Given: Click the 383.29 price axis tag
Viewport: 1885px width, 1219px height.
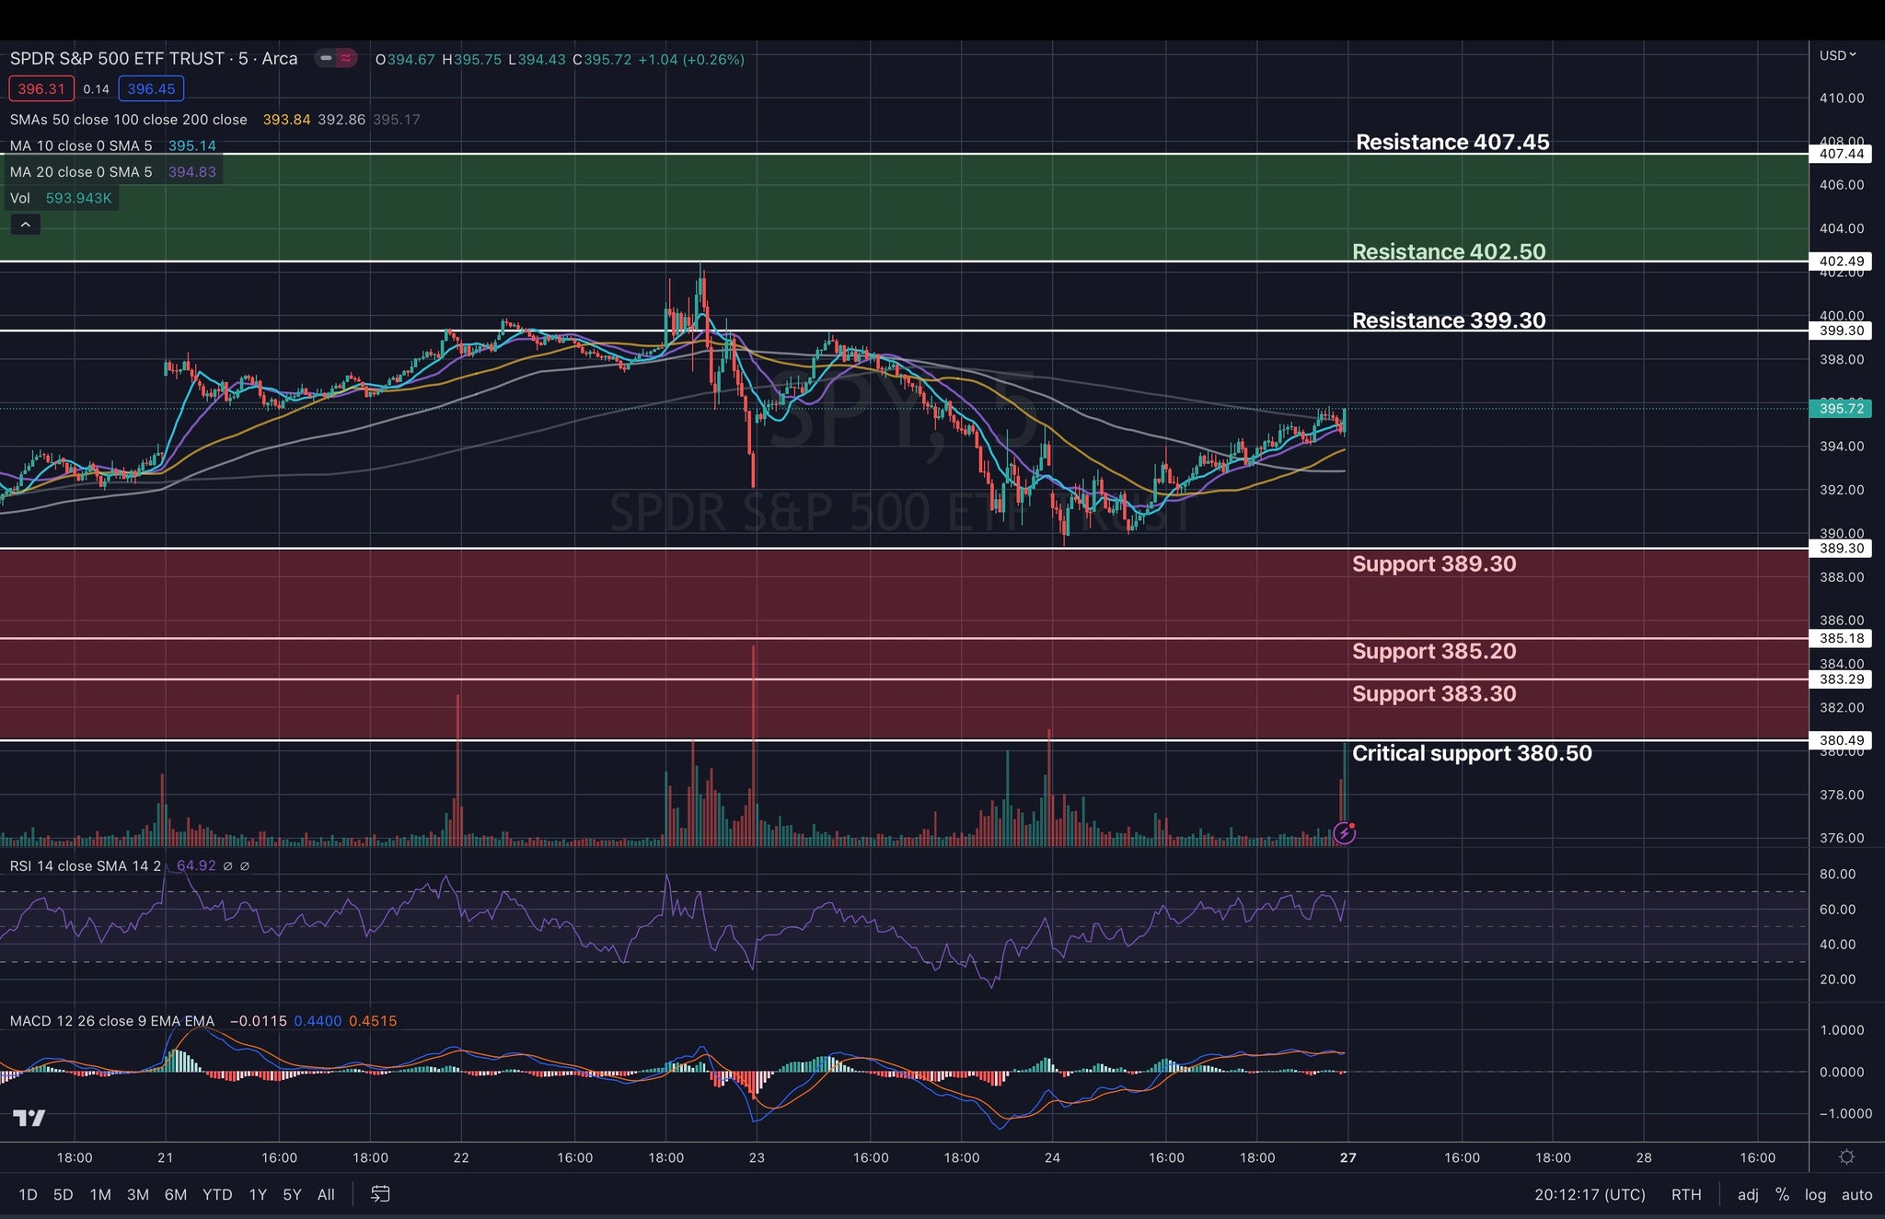Looking at the screenshot, I should pyautogui.click(x=1841, y=679).
